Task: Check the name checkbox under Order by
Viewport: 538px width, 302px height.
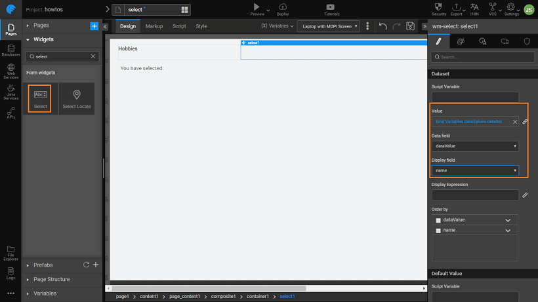Action: click(x=439, y=231)
